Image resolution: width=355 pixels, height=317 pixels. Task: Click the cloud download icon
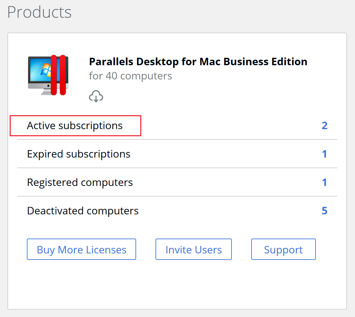coord(96,96)
